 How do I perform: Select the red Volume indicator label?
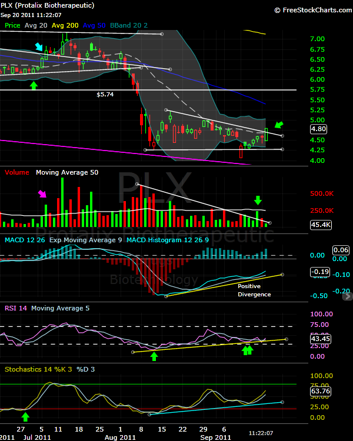point(17,172)
